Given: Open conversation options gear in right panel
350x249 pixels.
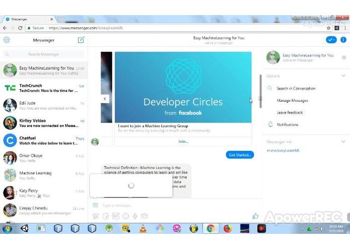Looking at the screenshot, I should point(344,57).
